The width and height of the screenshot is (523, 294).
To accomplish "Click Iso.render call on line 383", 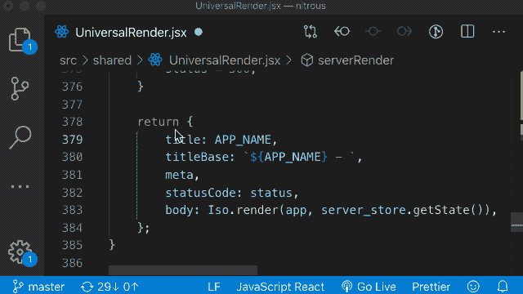I will (244, 210).
